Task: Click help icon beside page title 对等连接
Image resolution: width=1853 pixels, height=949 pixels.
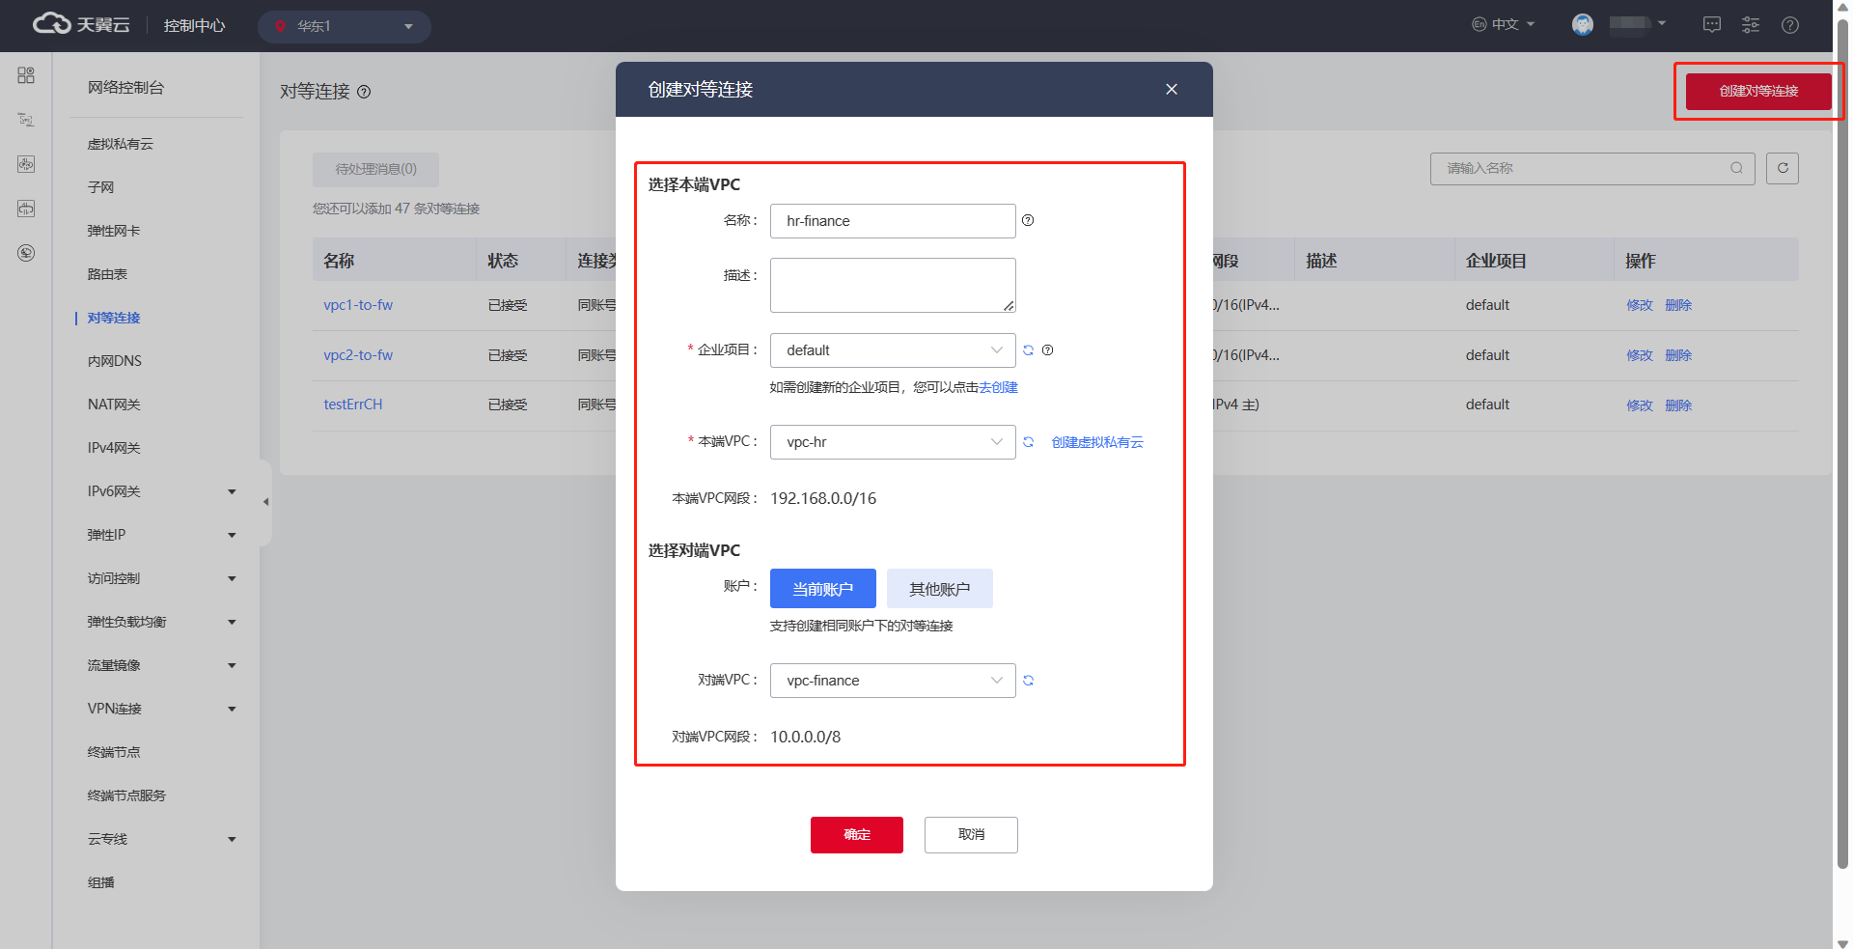Action: click(364, 92)
